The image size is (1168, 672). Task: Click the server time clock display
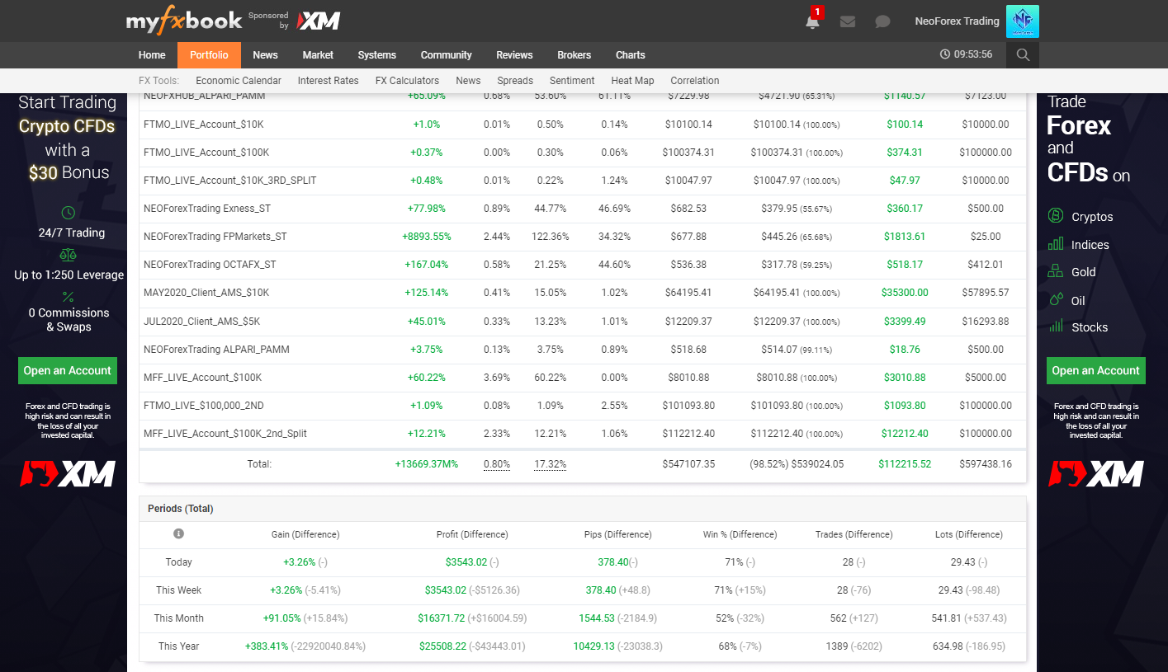pos(967,55)
